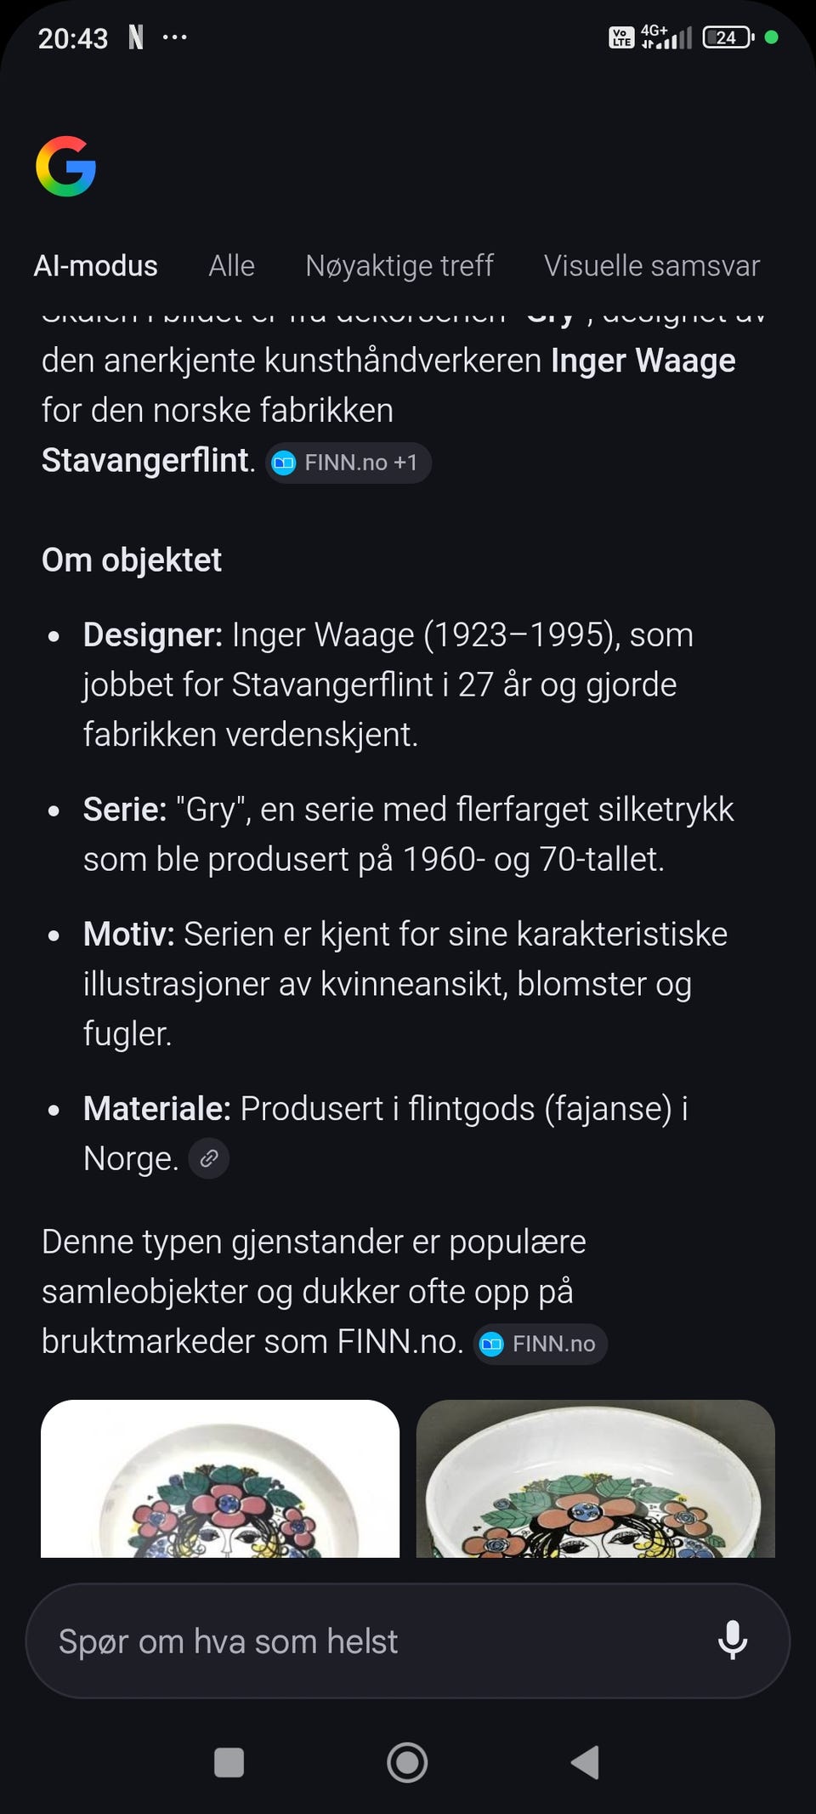The height and width of the screenshot is (1814, 816).
Task: Open the Visuelle samsvar tab
Action: 651,266
